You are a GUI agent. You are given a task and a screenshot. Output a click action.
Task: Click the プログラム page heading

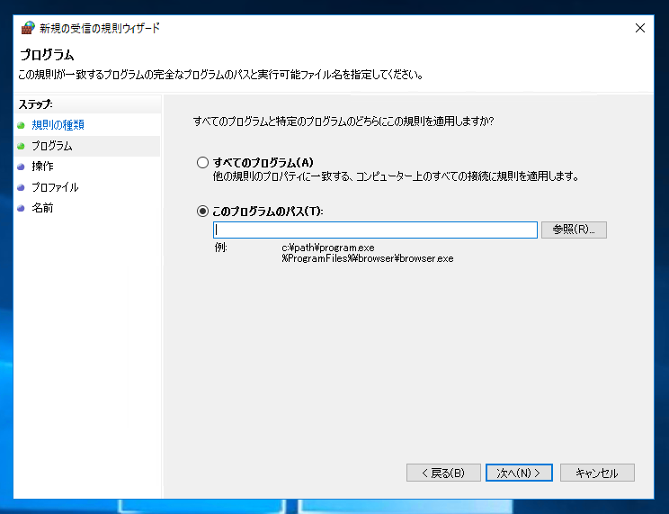(47, 55)
